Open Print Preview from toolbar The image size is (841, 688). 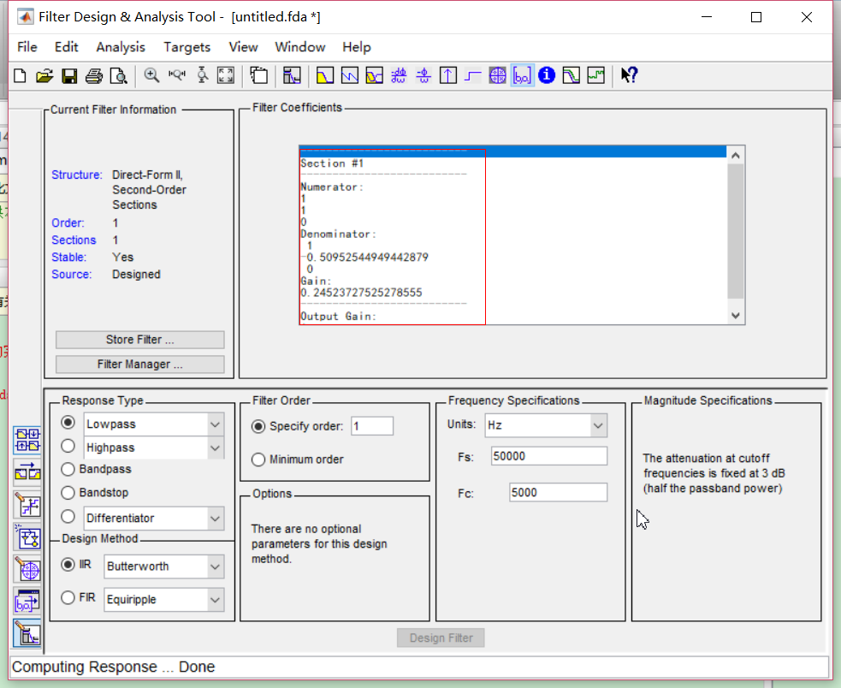coord(119,75)
